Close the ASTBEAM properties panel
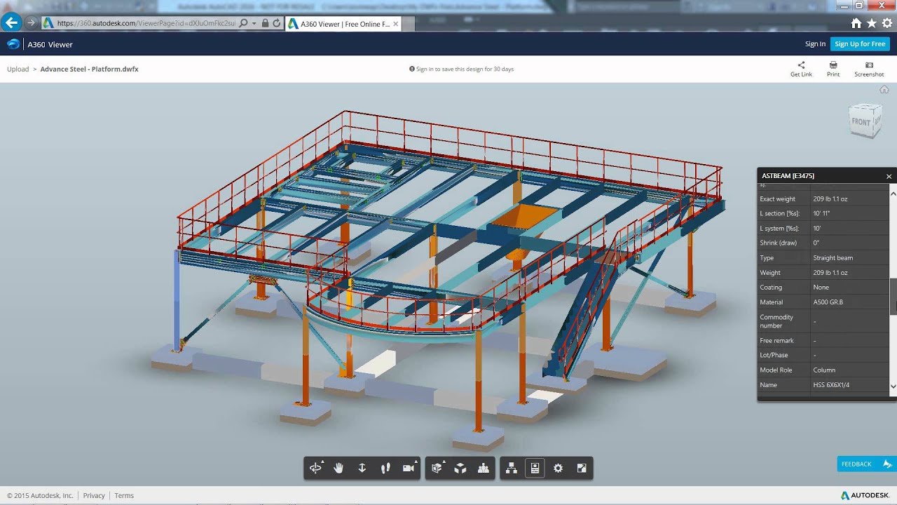 889,176
